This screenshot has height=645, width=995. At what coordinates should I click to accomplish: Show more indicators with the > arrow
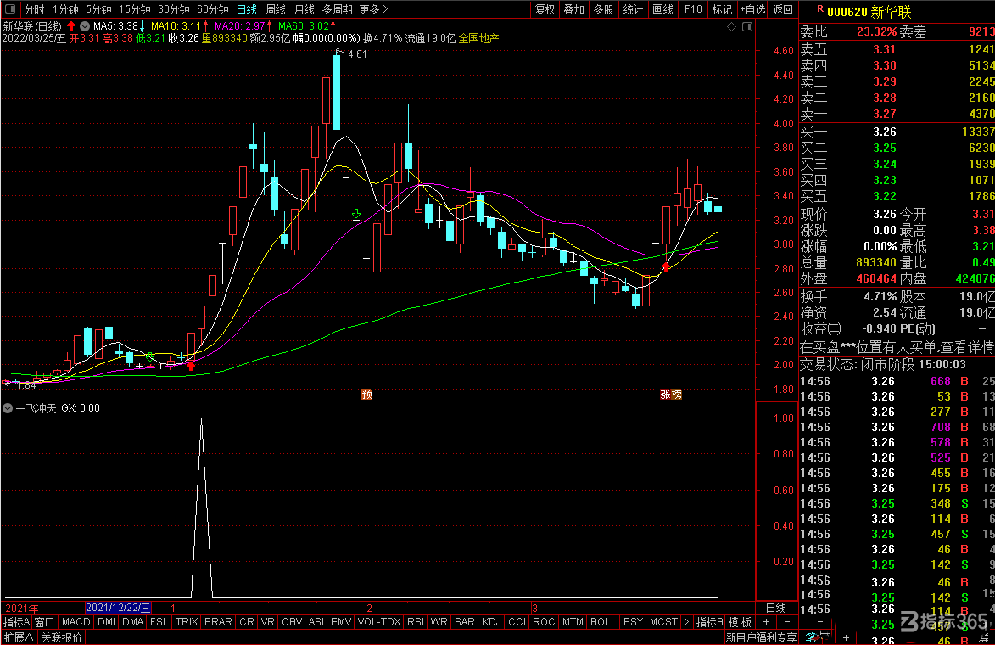[686, 622]
